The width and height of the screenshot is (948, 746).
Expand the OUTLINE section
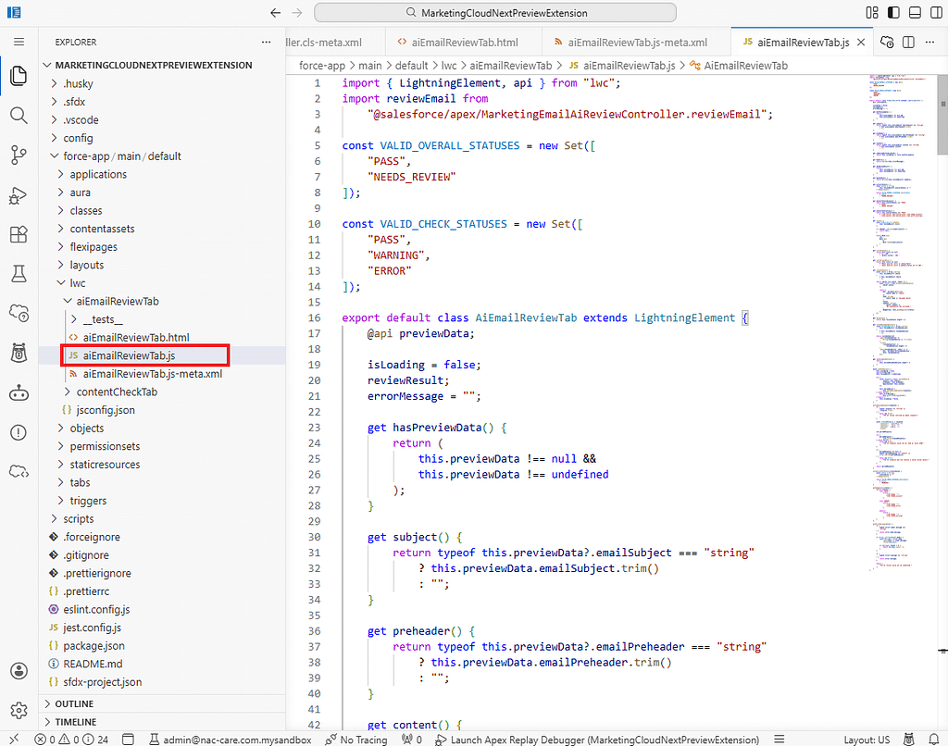click(74, 703)
